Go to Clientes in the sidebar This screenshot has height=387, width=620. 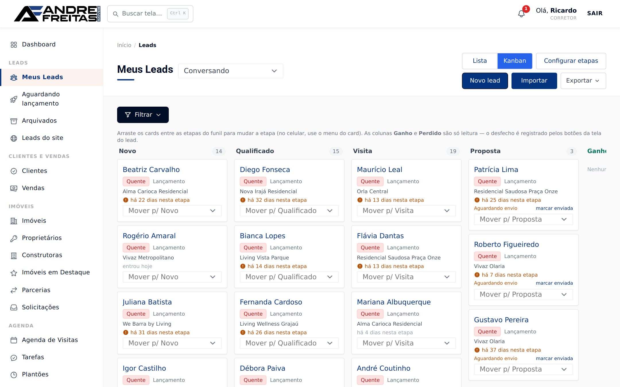(x=34, y=171)
